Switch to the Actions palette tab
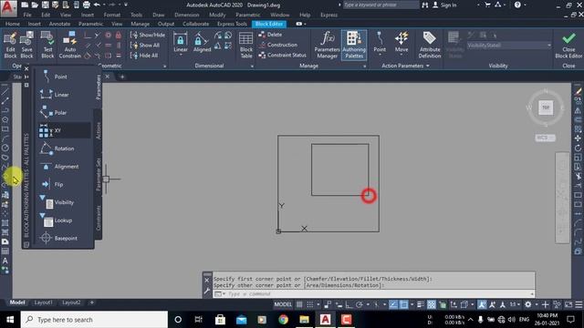The image size is (584, 328). [x=99, y=131]
